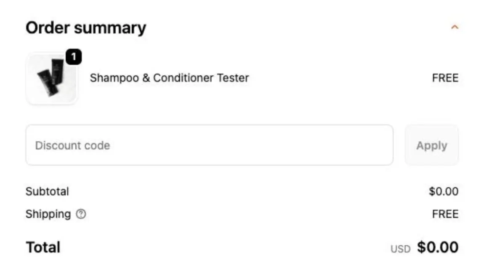Click the shipping help question-mark icon
489x265 pixels.
point(81,214)
